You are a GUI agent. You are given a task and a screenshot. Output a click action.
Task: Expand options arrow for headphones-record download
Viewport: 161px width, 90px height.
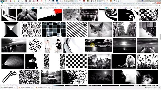52,88
